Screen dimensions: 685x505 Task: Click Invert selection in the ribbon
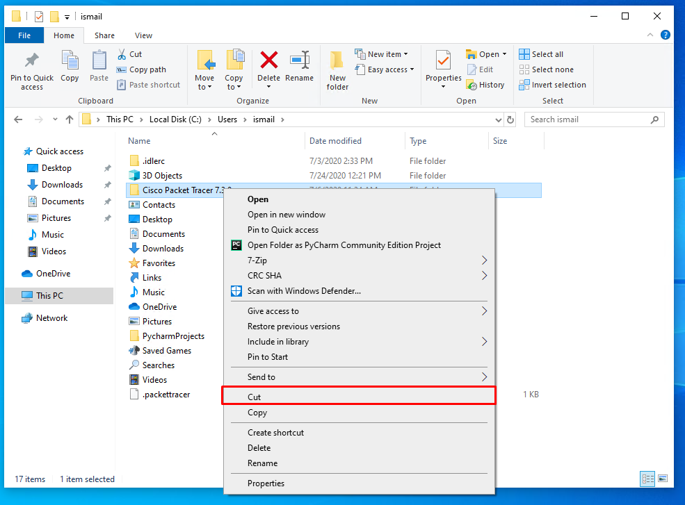553,85
